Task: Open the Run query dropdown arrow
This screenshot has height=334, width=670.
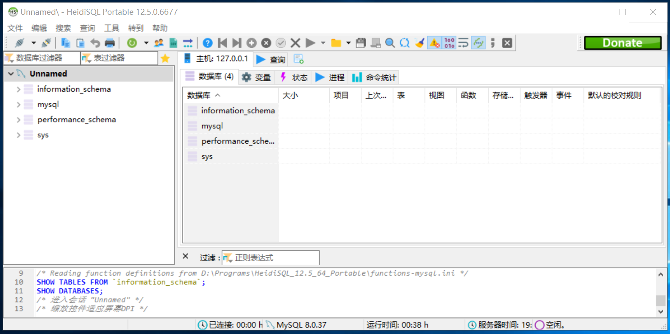Action: click(x=323, y=43)
